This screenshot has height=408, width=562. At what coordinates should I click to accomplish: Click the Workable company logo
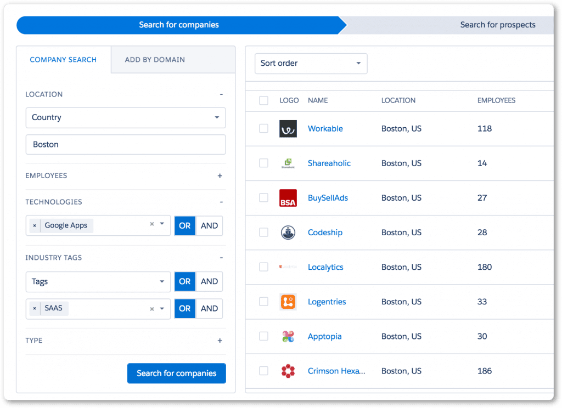pyautogui.click(x=288, y=128)
